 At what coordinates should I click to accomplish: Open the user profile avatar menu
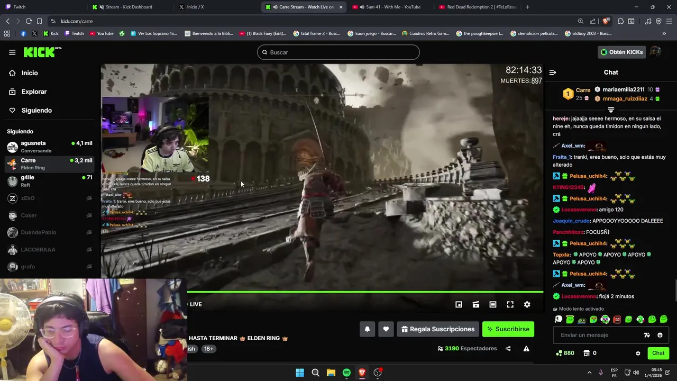(655, 52)
